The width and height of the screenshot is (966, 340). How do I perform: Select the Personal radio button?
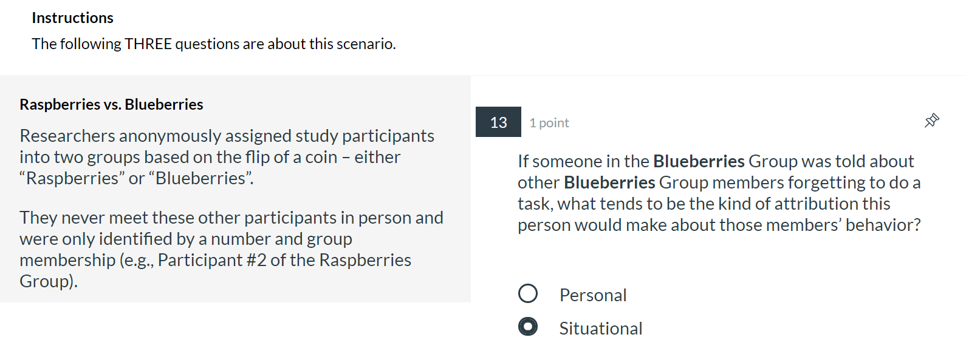point(528,294)
